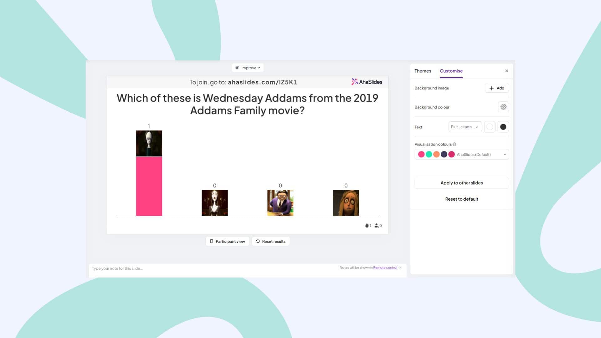
Task: Click the raised hand responses counter icon
Action: coord(367,225)
